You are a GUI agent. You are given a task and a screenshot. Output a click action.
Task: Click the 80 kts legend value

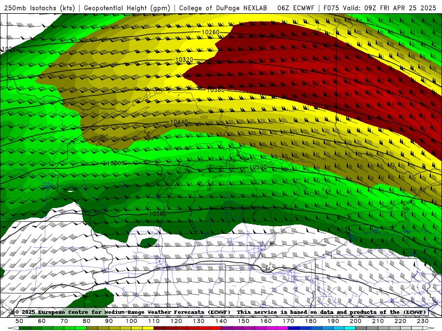86,321
